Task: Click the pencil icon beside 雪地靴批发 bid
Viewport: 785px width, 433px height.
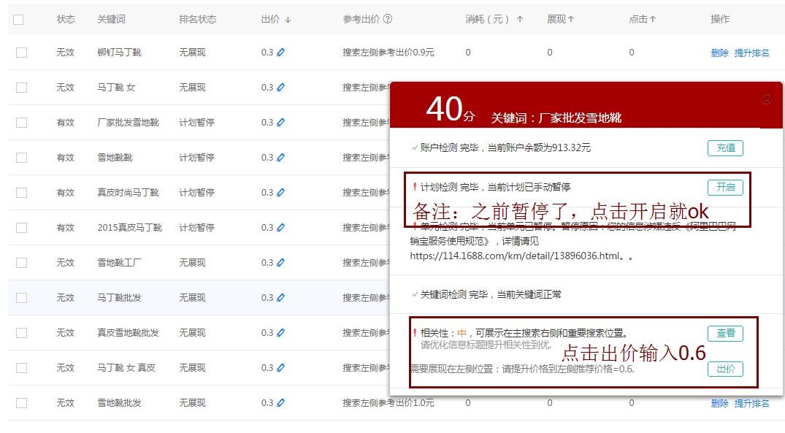Action: [x=281, y=403]
